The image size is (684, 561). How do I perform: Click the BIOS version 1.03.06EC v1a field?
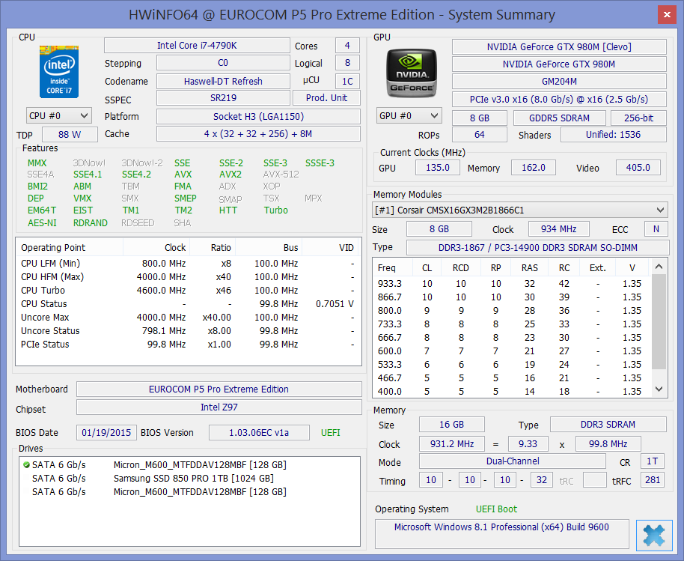point(259,433)
